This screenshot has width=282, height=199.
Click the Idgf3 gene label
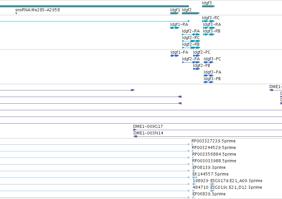pyautogui.click(x=207, y=3)
